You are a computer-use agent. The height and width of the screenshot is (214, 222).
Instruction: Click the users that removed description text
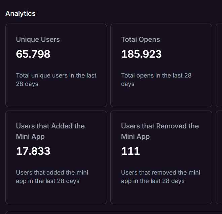[x=160, y=177]
